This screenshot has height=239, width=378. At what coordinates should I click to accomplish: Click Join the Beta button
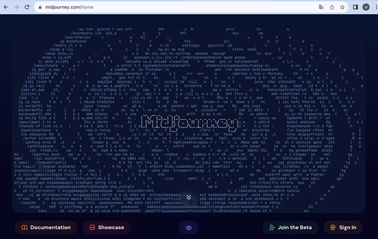click(290, 227)
